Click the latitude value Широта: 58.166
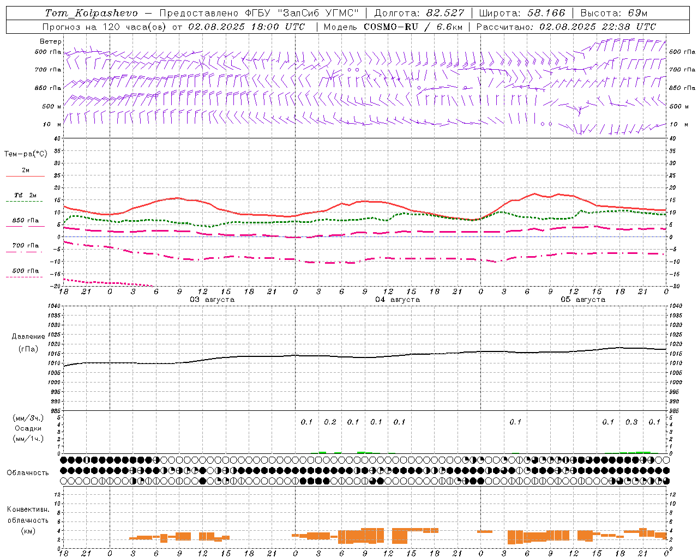The width and height of the screenshot is (698, 558). coord(522,13)
